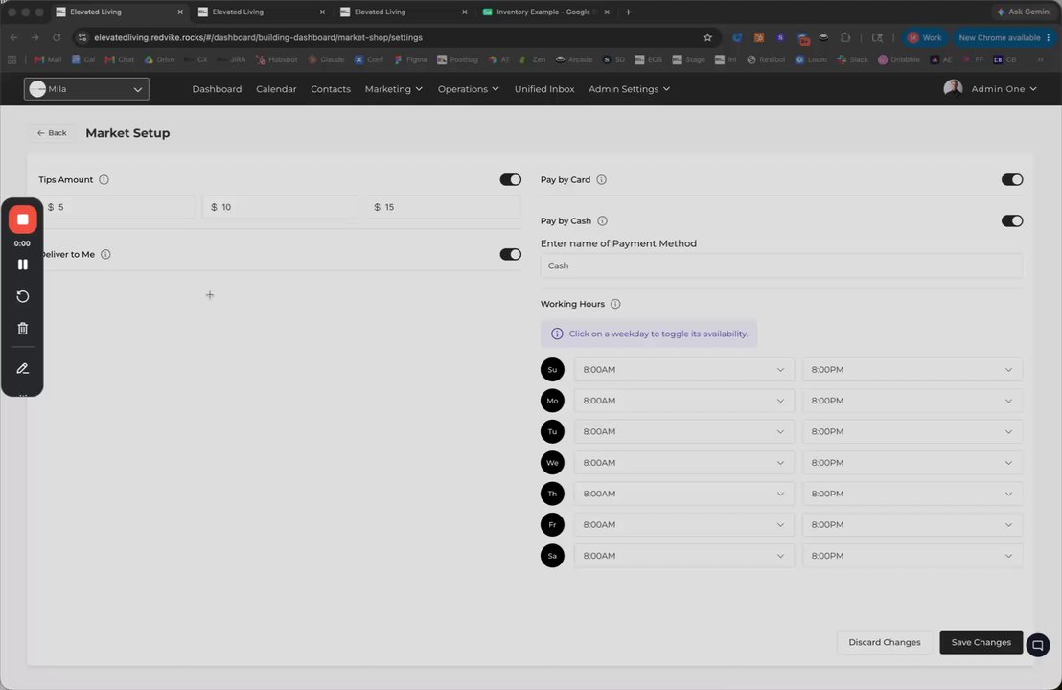Go to Unified Inbox in navigation
The image size is (1062, 690).
(543, 89)
